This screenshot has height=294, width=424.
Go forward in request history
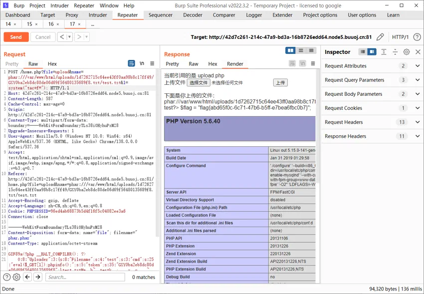(x=79, y=37)
